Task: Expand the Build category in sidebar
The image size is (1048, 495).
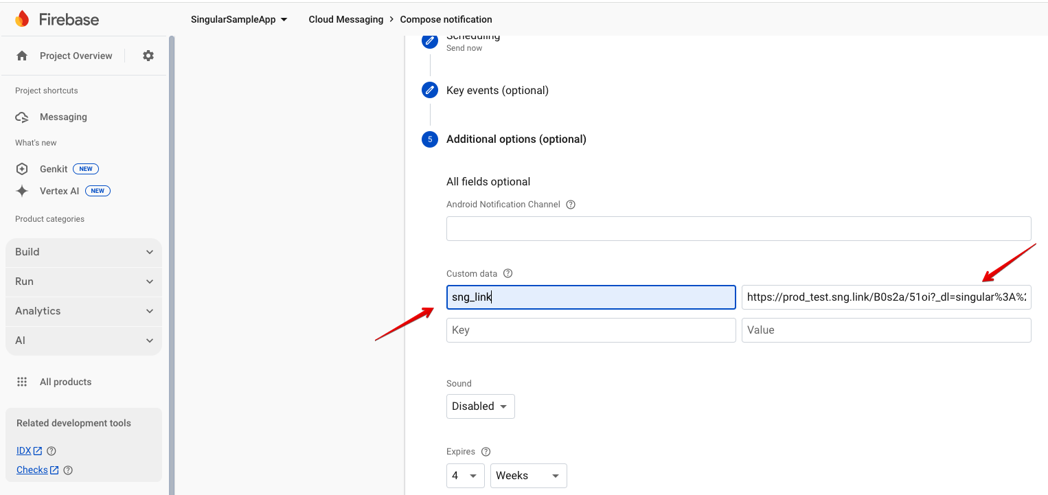Action: coord(84,252)
